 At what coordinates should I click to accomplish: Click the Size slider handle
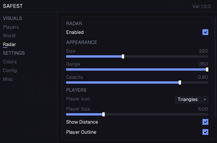[x=123, y=56]
